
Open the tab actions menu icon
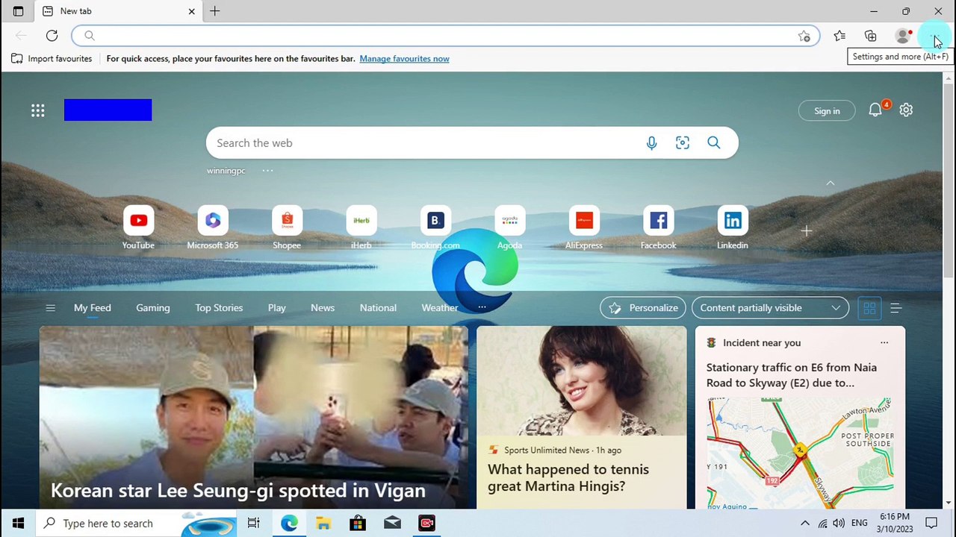tap(18, 11)
